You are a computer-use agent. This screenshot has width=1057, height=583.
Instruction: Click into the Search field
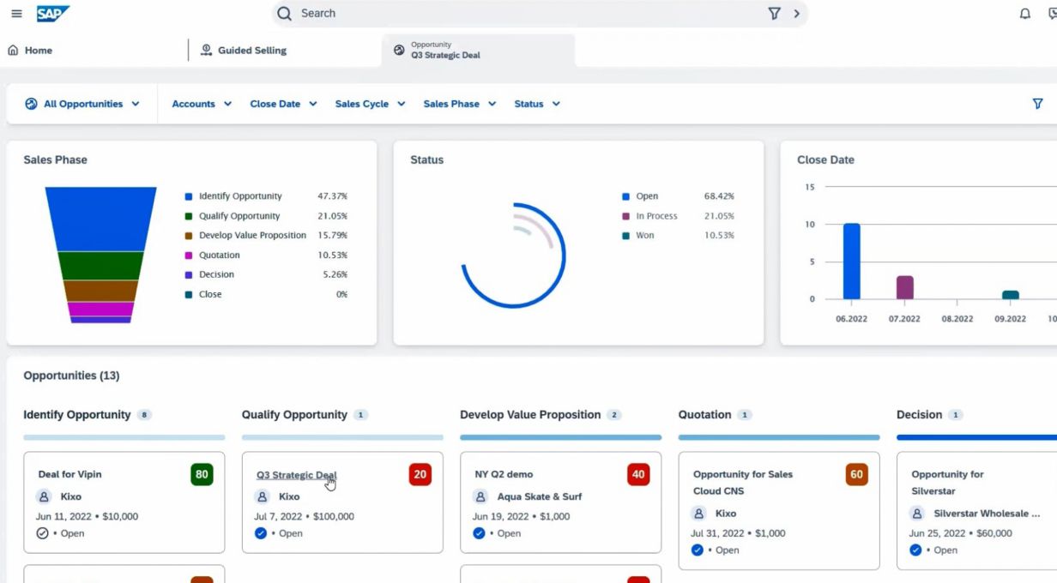pos(523,14)
